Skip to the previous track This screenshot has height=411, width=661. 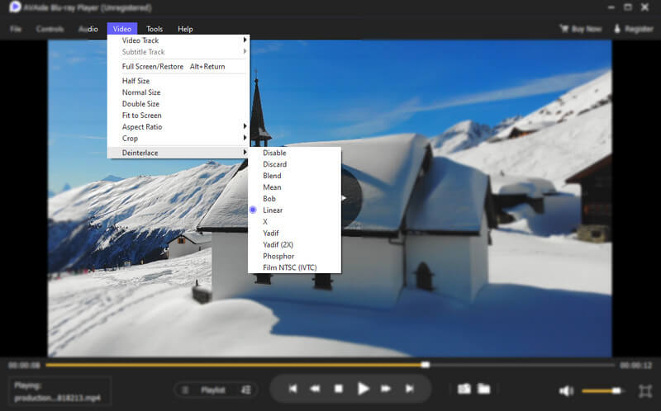point(292,389)
